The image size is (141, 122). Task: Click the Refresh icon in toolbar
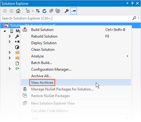(44, 11)
